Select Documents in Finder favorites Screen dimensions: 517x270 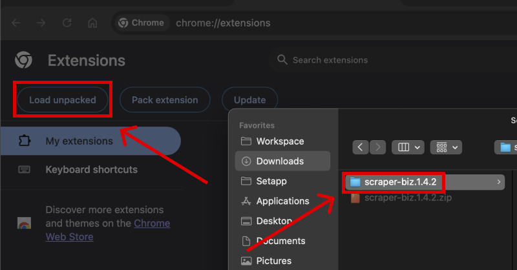click(282, 241)
